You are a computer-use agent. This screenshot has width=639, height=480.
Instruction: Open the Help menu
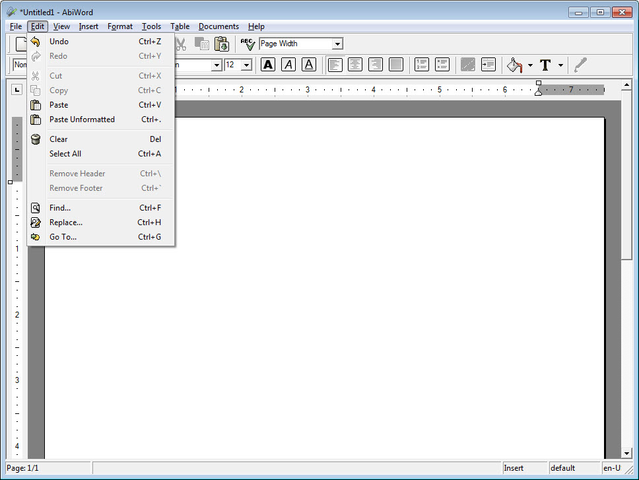point(256,26)
